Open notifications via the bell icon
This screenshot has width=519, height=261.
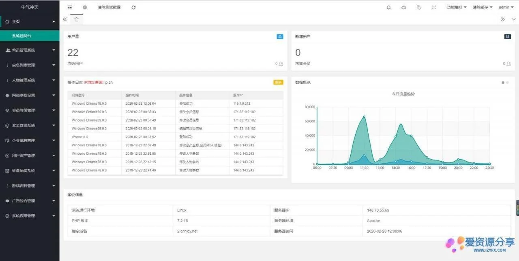[388, 7]
